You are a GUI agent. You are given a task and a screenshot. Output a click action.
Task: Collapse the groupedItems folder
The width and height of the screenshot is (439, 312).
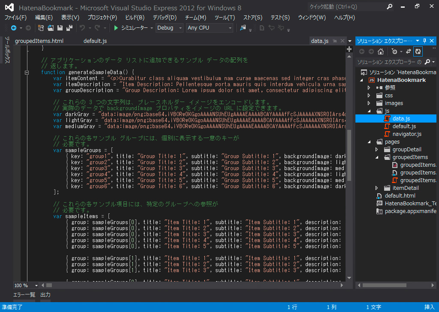pyautogui.click(x=377, y=157)
